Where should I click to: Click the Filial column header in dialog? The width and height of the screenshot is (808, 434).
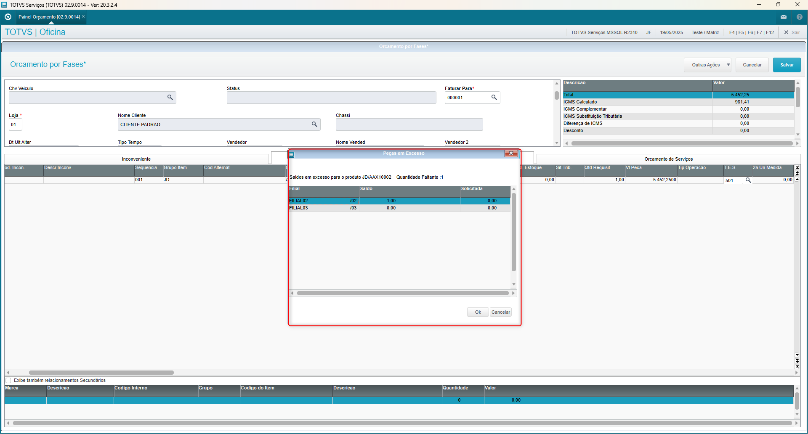pyautogui.click(x=324, y=191)
